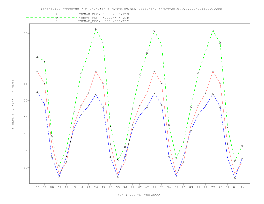This screenshot has height=204, width=264.
Task: Click x-axis tick label 84
Action: coord(242,187)
